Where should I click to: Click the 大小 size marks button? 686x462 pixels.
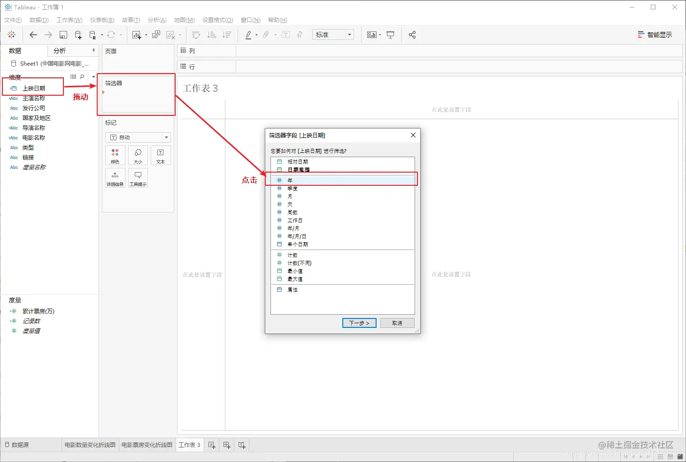click(x=138, y=155)
